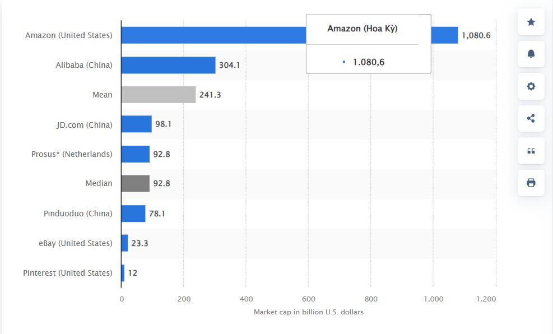Viewport: 553px width, 334px height.
Task: Click the 241.3 value label
Action: coord(210,95)
